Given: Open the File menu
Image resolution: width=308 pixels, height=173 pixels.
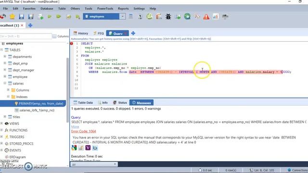Looking at the screenshot, I should coord(5,9).
